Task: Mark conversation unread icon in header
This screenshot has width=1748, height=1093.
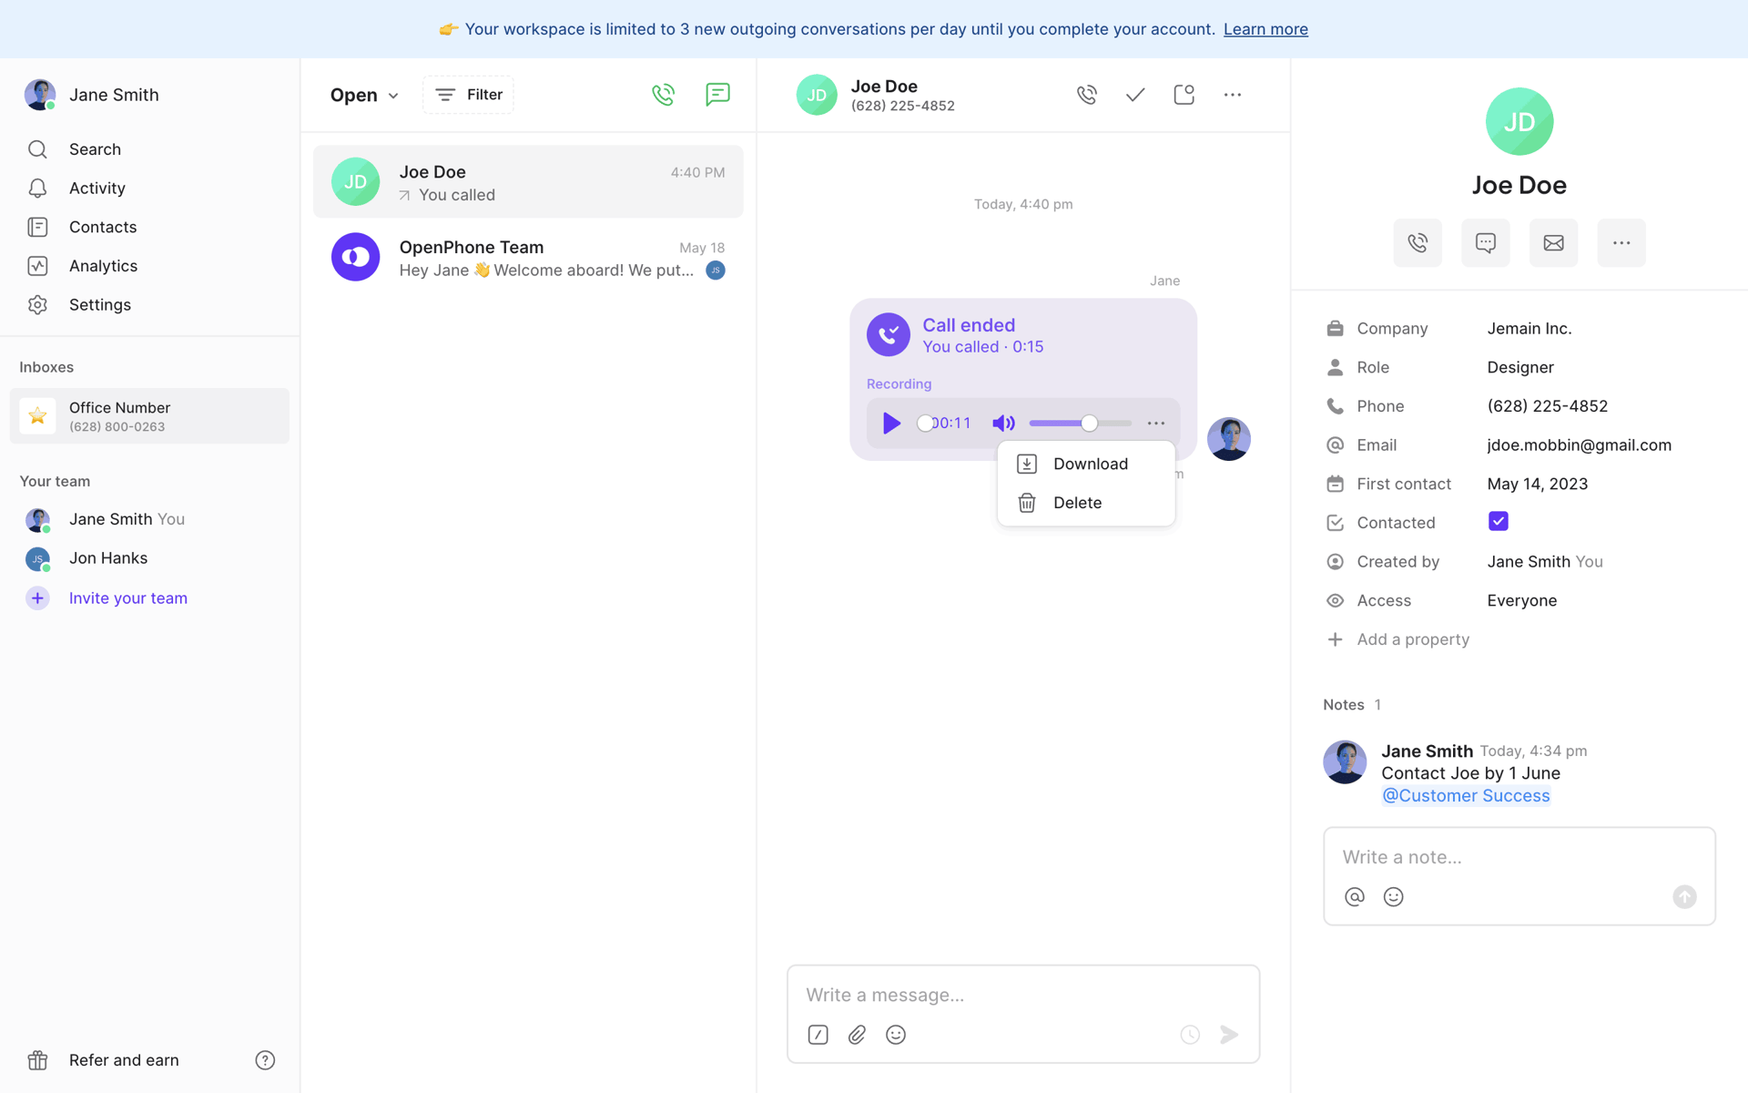Action: [x=1184, y=95]
